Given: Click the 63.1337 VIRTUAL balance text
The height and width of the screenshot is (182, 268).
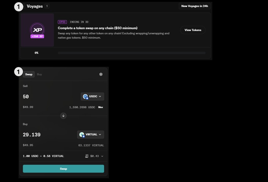Looking at the screenshot, I should point(91,145).
